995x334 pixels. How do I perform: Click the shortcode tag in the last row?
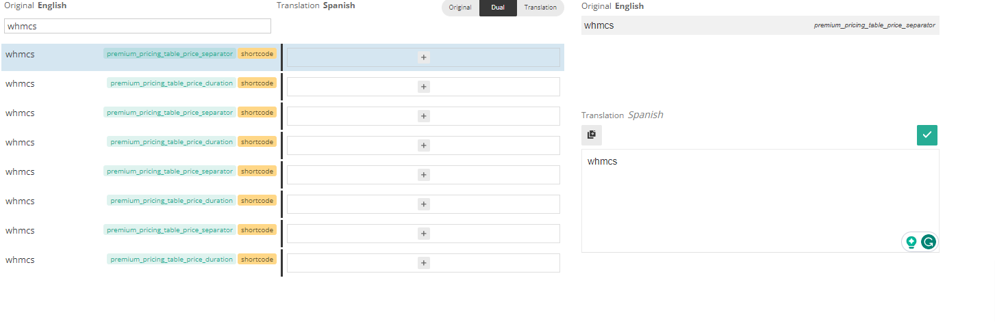(257, 259)
